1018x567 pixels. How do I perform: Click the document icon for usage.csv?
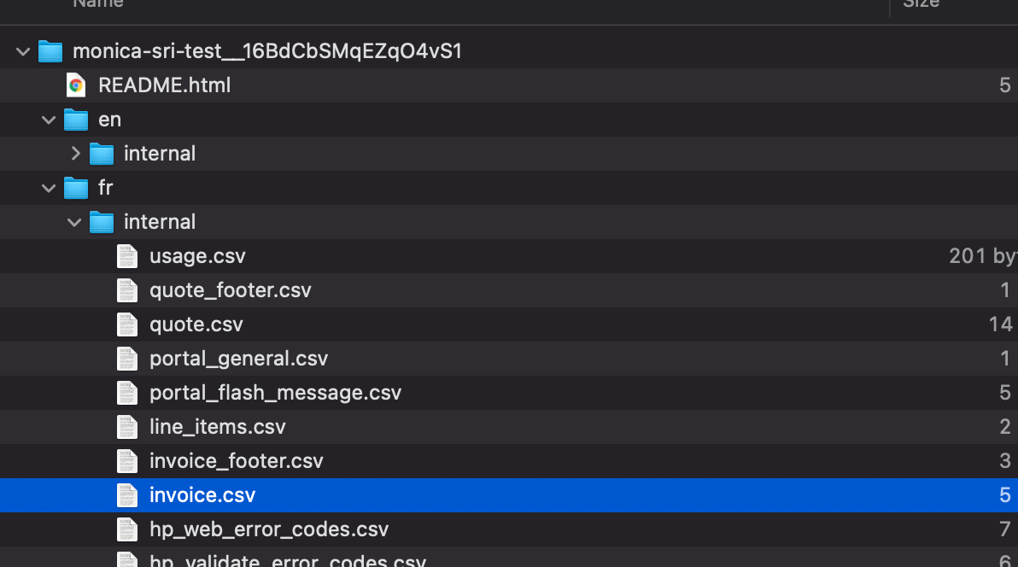pos(127,256)
